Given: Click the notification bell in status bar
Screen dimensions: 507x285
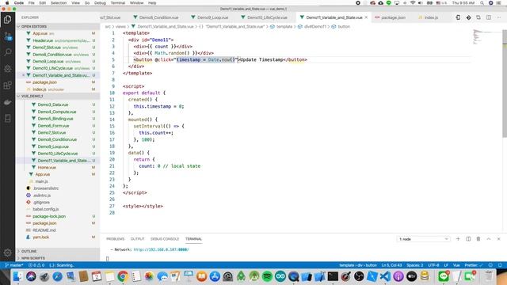Looking at the screenshot, I should [x=500, y=265].
